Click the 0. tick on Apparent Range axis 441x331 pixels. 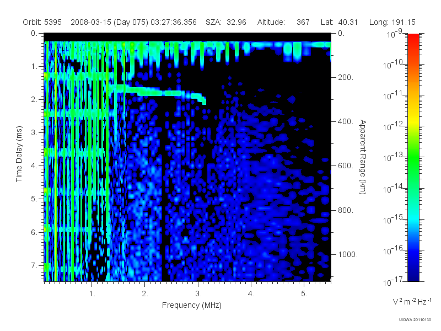(341, 33)
